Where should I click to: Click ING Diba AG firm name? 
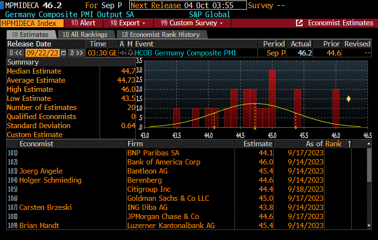click(x=147, y=207)
